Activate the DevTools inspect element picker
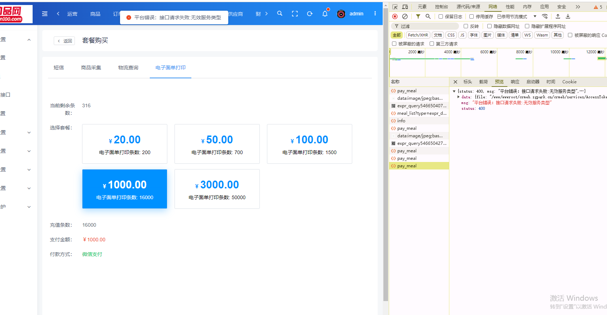This screenshot has height=315, width=607. coord(395,7)
